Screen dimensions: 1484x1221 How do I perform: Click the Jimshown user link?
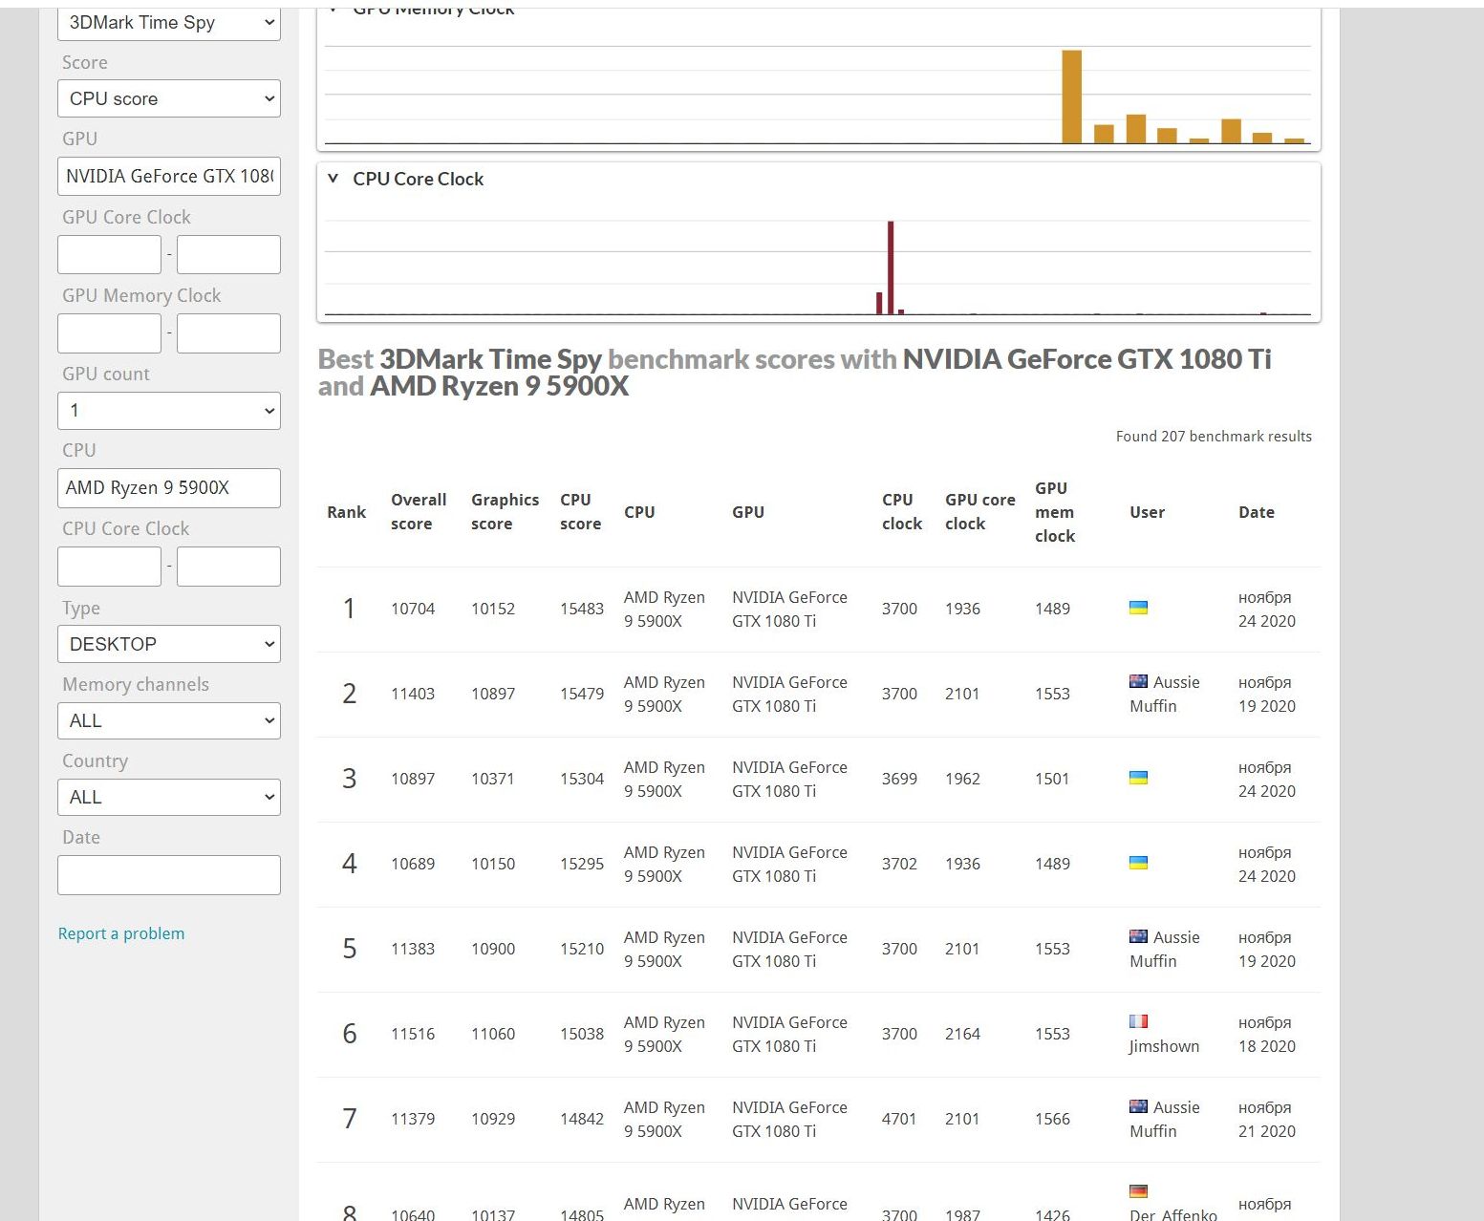(1164, 1046)
